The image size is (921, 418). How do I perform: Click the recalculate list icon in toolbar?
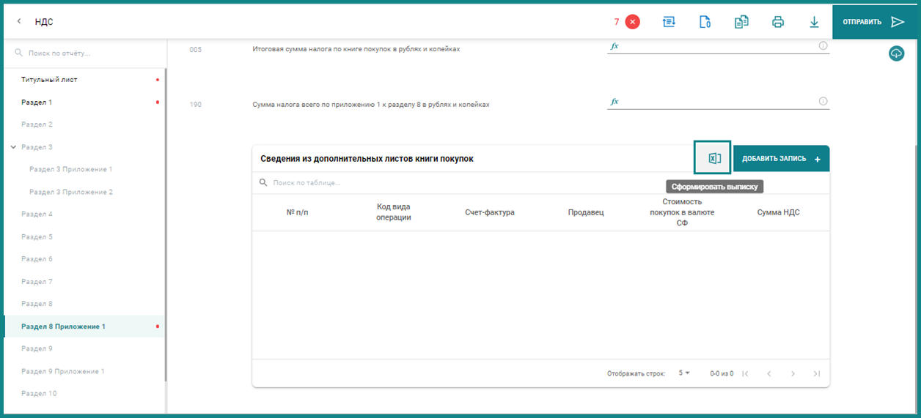pos(669,22)
